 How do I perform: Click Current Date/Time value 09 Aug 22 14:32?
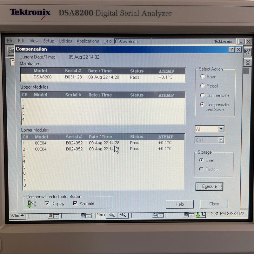coord(84,57)
